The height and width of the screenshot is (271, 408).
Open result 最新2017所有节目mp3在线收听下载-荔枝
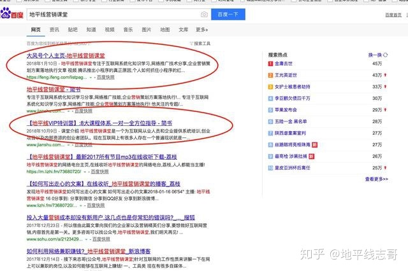point(102,156)
